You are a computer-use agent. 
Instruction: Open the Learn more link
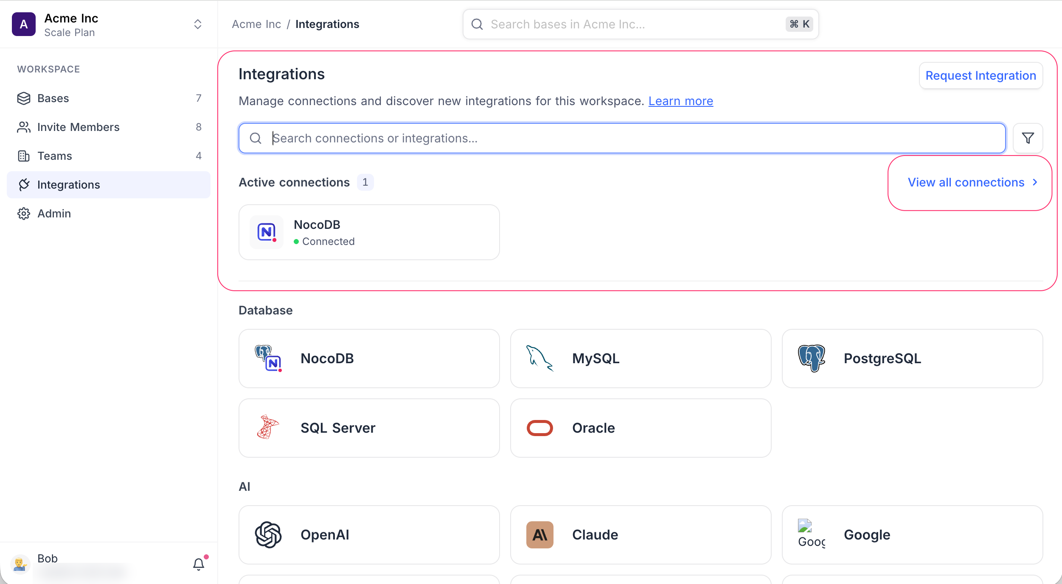coord(681,101)
